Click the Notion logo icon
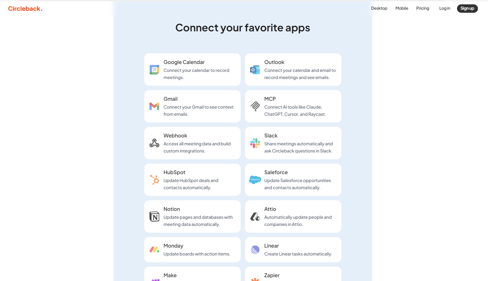The height and width of the screenshot is (281, 488). coord(154,216)
